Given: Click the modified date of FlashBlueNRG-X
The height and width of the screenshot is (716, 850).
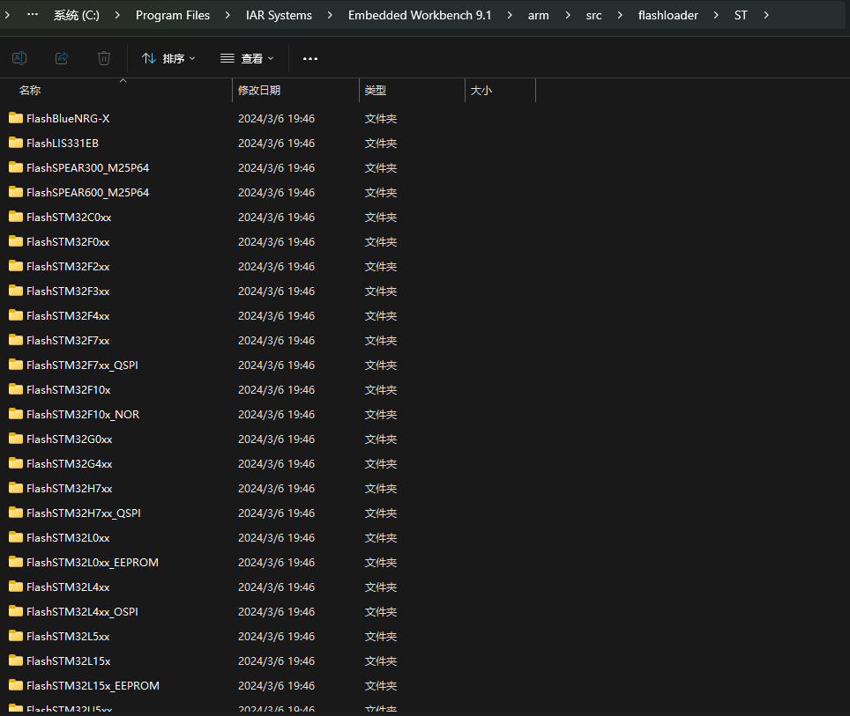Looking at the screenshot, I should point(277,118).
